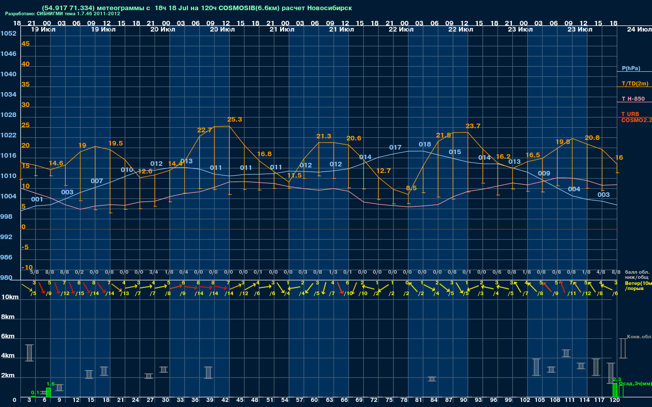Click the 20.8 temperature label

[592, 138]
